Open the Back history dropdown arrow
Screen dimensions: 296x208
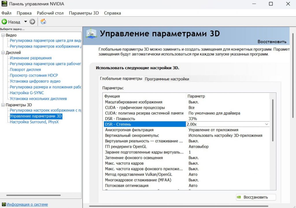point(25,22)
